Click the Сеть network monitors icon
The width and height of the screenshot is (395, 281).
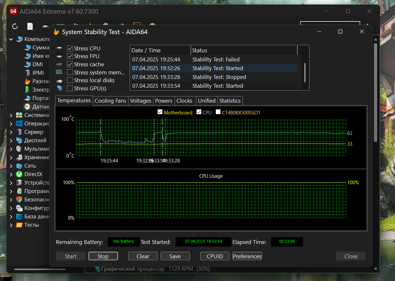(x=19, y=166)
